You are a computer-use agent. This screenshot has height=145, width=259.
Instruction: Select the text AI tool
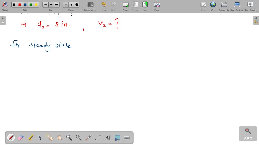107,138
